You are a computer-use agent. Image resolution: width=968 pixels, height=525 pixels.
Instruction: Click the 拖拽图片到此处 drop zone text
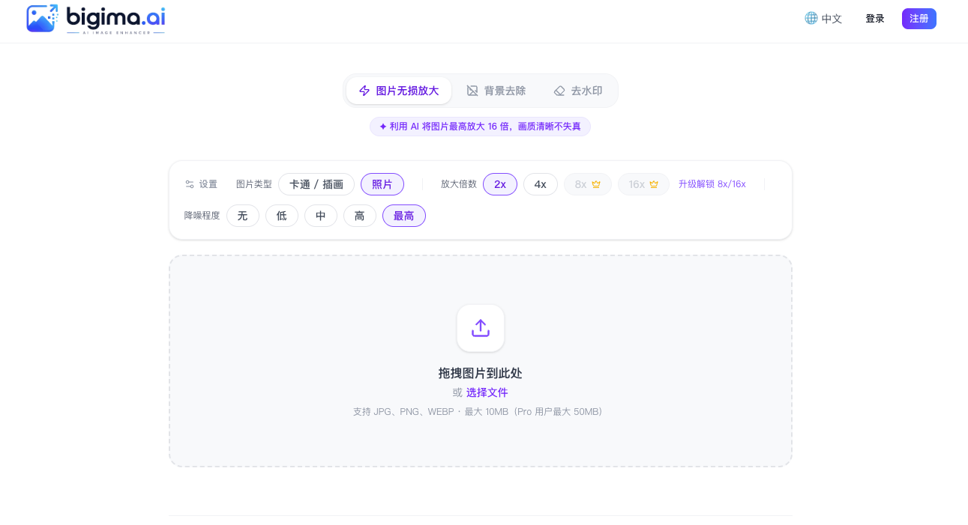(x=481, y=373)
